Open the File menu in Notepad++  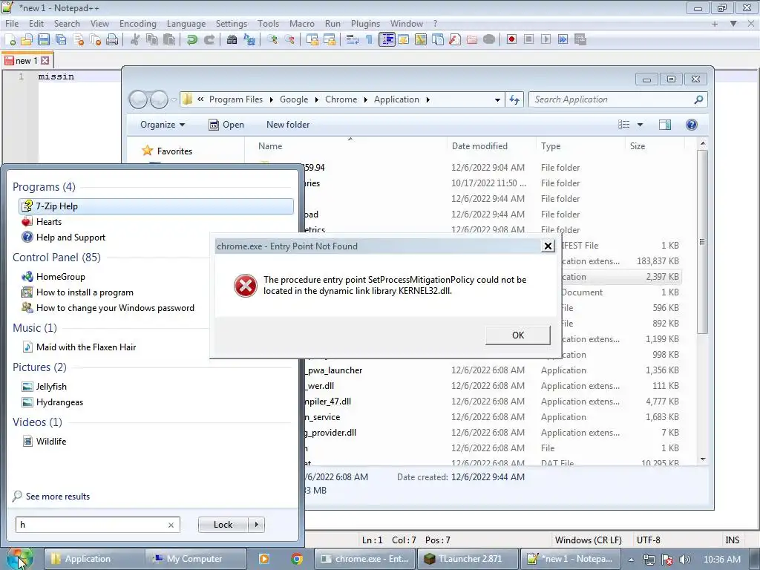coord(12,24)
